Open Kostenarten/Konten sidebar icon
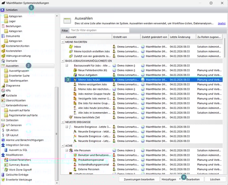The height and width of the screenshot is (185, 228). (x=3, y=46)
